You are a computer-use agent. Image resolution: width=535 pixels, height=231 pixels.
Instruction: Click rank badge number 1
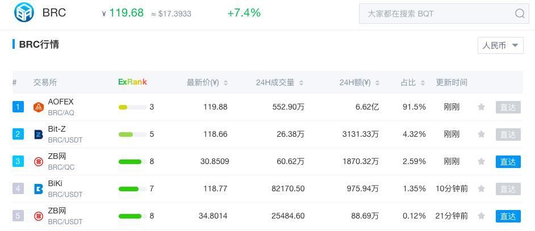click(18, 107)
